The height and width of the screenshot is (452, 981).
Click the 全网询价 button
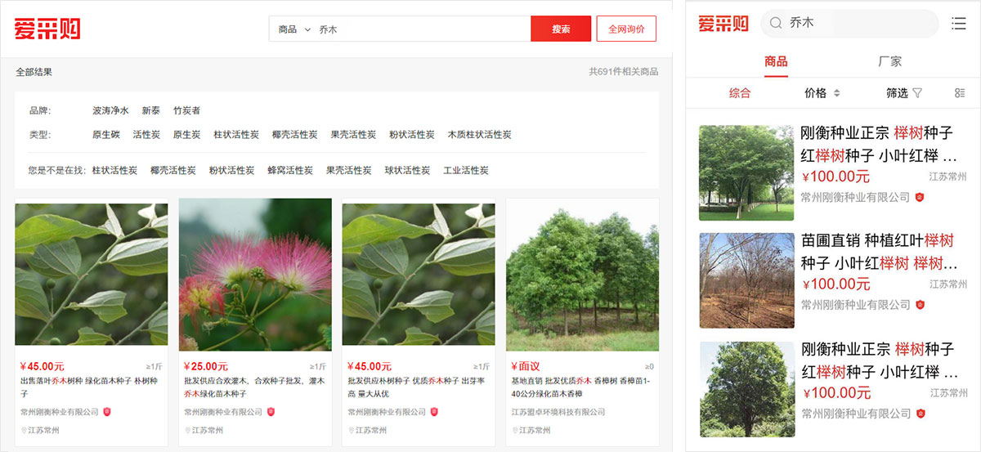coord(626,29)
